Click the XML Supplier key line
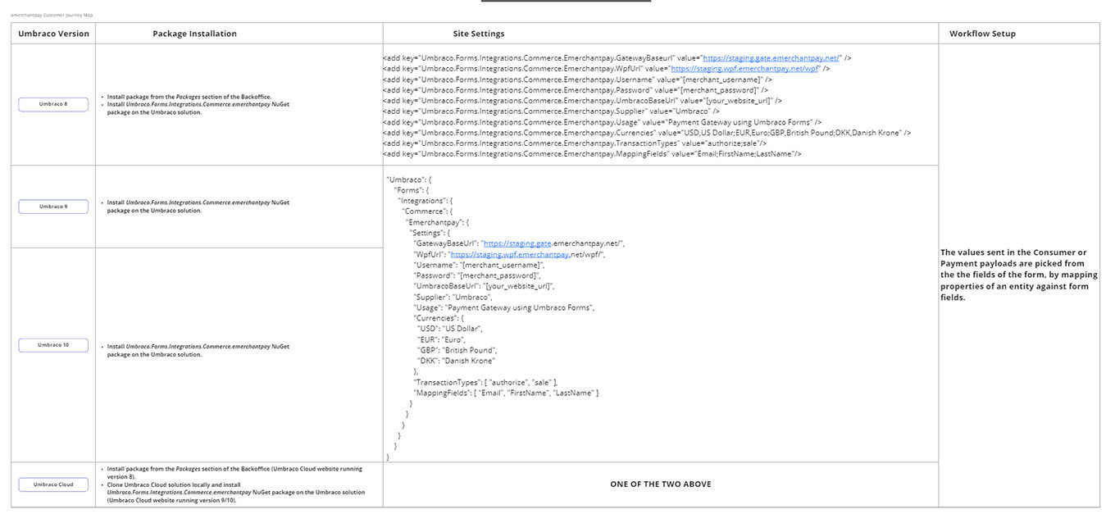This screenshot has width=1115, height=532. pyautogui.click(x=551, y=111)
